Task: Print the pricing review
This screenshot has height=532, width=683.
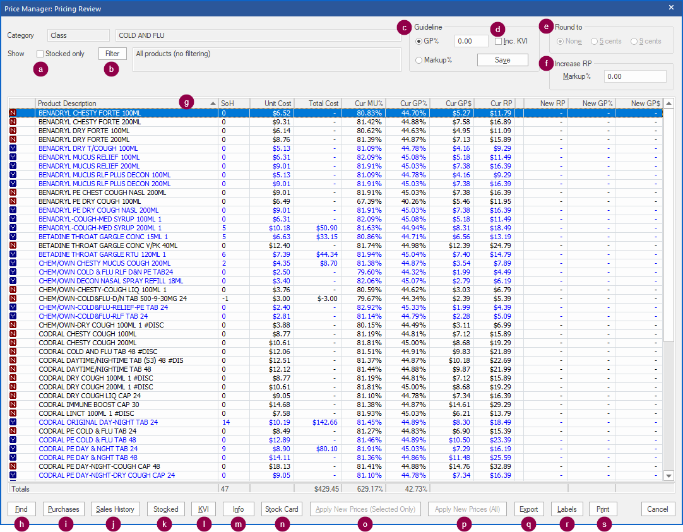Action: coord(603,509)
